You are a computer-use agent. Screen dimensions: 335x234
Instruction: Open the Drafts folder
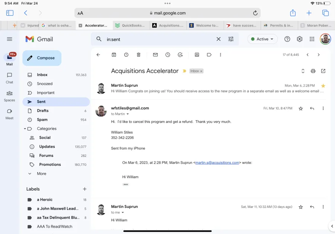tap(56, 111)
